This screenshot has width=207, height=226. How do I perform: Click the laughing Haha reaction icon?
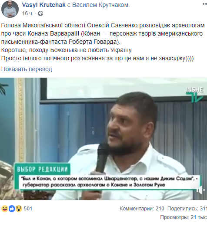click(5, 209)
